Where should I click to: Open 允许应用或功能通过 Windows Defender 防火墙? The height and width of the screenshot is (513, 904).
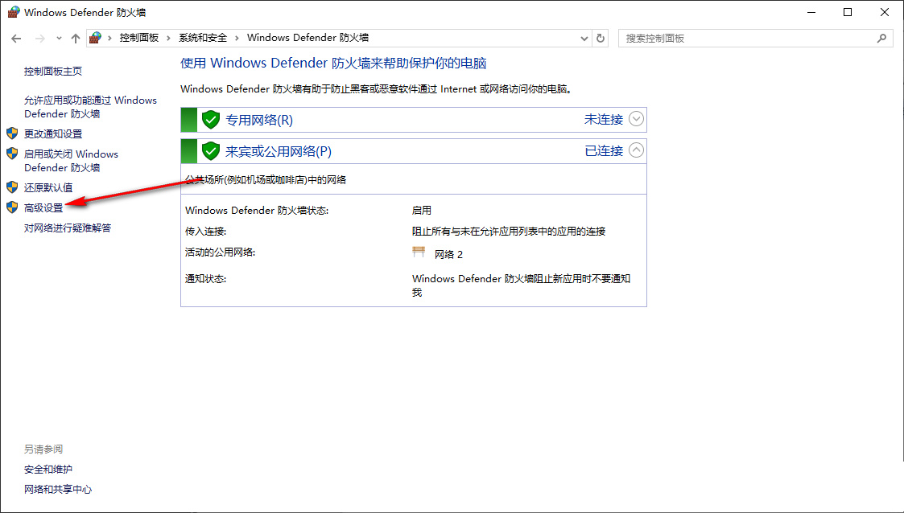[x=90, y=107]
